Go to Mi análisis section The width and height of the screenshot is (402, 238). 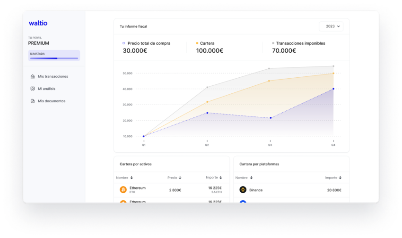46,89
